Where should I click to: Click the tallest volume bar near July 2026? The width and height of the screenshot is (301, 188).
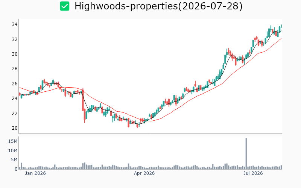(x=246, y=153)
